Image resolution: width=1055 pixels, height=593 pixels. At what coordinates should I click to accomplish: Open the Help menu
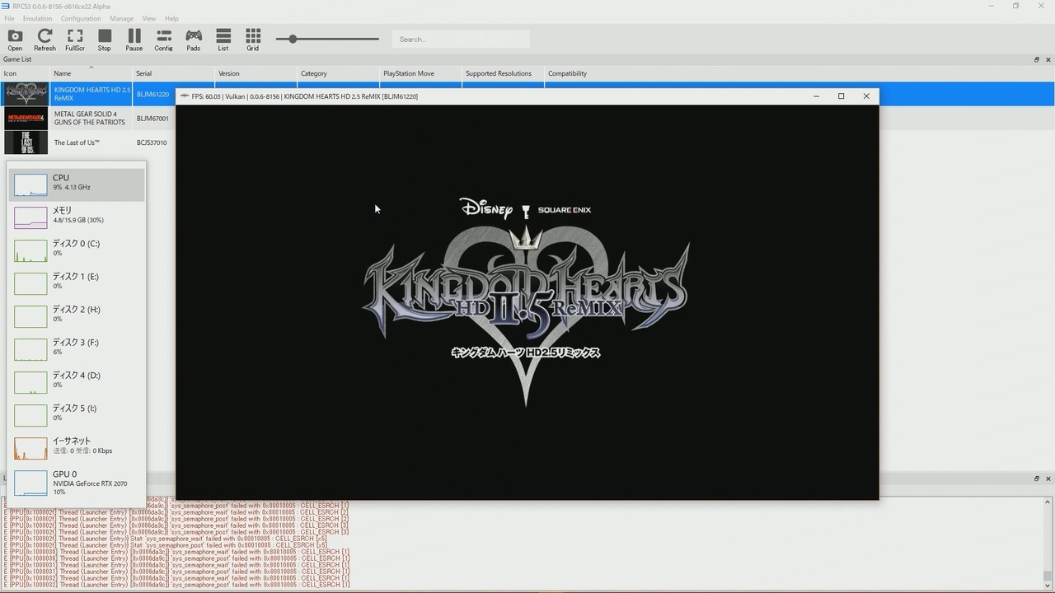171,18
